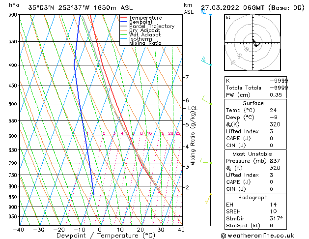Click the 'StmSpd (kt)' value 9

pyautogui.click(x=271, y=225)
